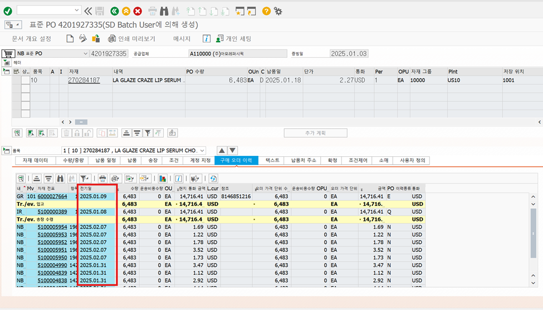Open Help with the question mark icon
This screenshot has width=543, height=310.
(266, 11)
